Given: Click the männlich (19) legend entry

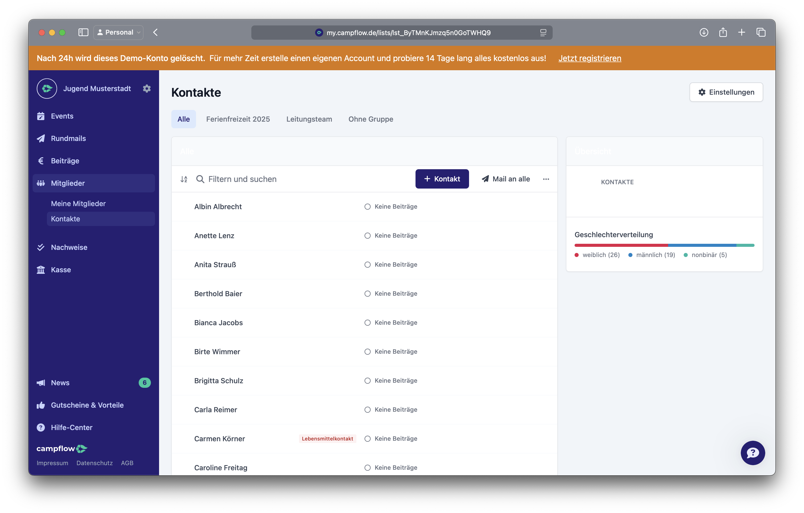Looking at the screenshot, I should pyautogui.click(x=651, y=255).
